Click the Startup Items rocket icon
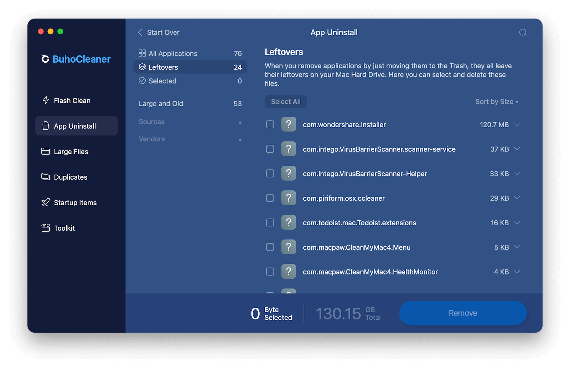 46,203
